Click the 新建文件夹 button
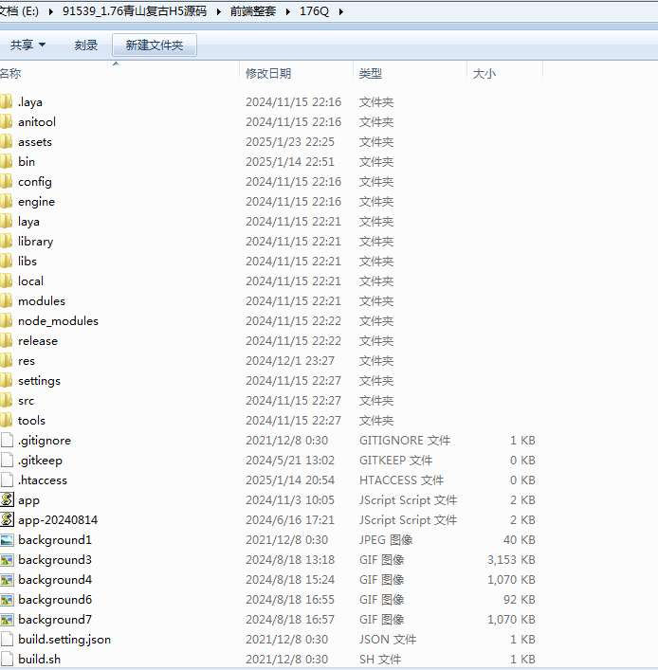Viewport: 658px width, 670px height. (x=155, y=45)
